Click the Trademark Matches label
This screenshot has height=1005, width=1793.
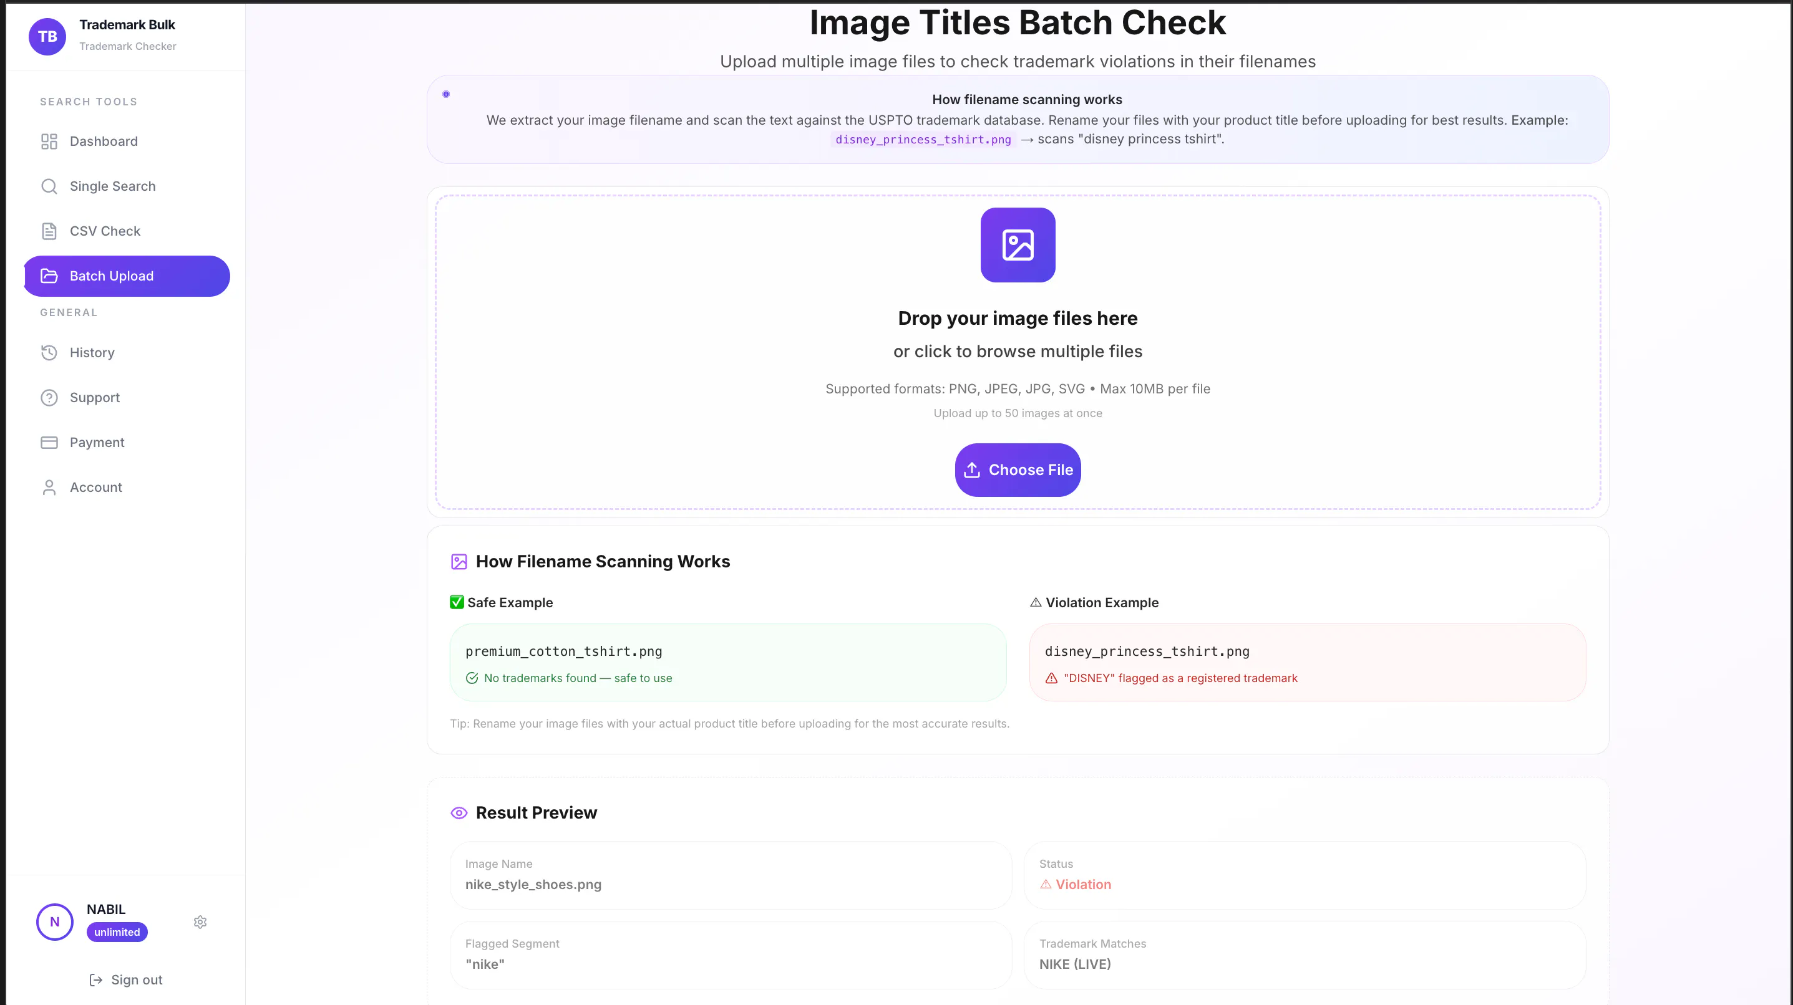pos(1092,944)
